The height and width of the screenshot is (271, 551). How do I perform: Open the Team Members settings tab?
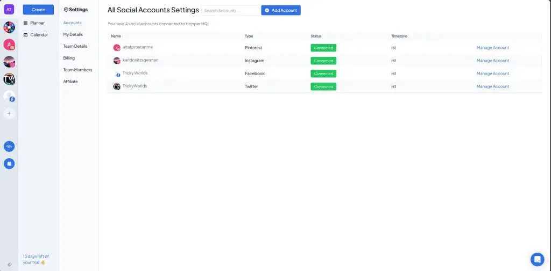[x=77, y=70]
